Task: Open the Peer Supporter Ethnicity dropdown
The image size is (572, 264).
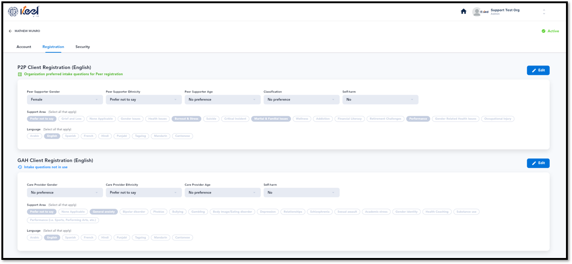Action: pyautogui.click(x=144, y=99)
